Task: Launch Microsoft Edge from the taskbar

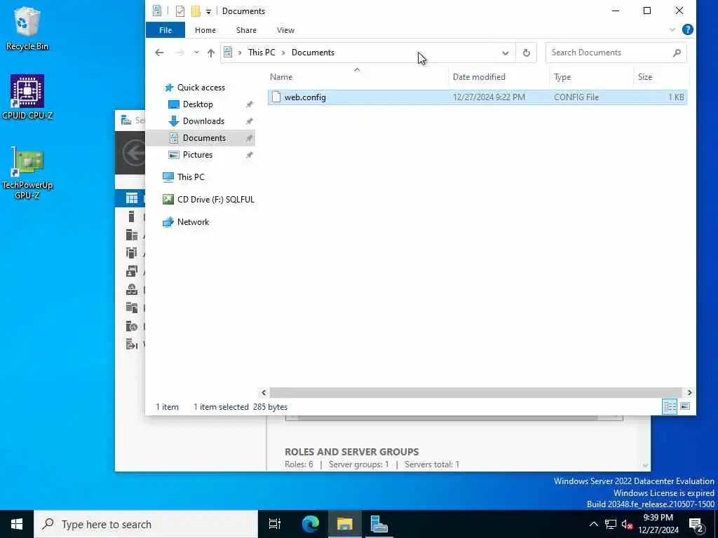Action: [311, 524]
